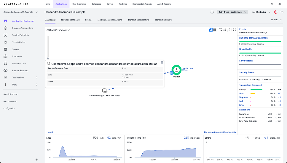287x163 pixels.
Task: Open the Transaction Scorecard link
Action: 251,85
